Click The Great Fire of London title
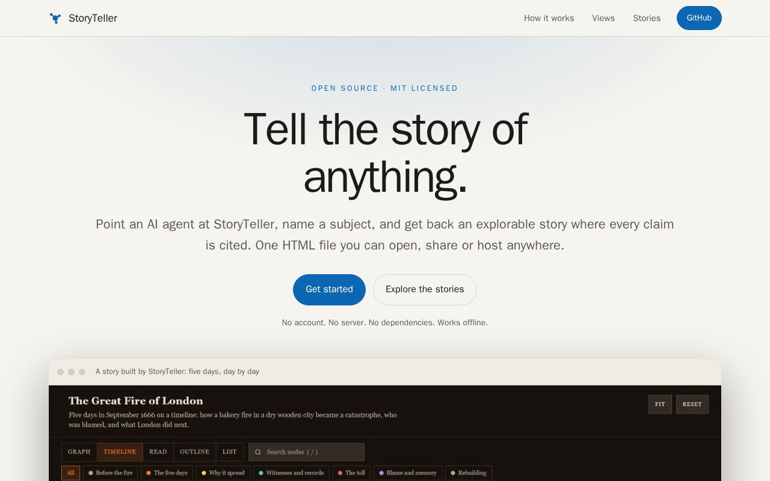The width and height of the screenshot is (770, 481). point(136,401)
